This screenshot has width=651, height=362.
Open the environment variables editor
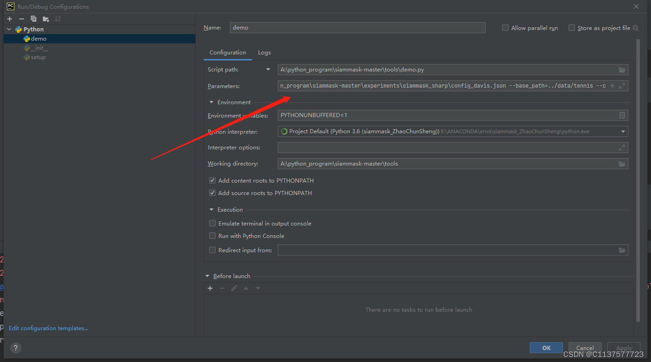pos(622,115)
